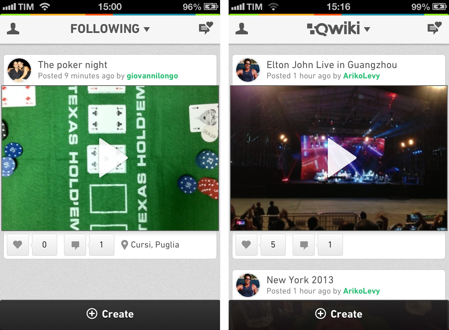Like Elton John Live in Guangzhou post

point(247,245)
